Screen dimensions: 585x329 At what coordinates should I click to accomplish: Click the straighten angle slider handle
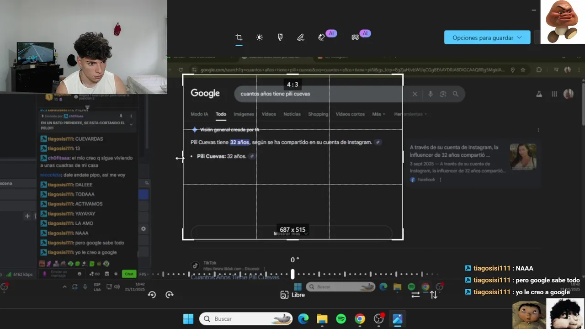pyautogui.click(x=292, y=274)
